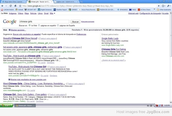172x116 pixels.
Task: Select the 'la Web' radio button
Action: (29, 25)
